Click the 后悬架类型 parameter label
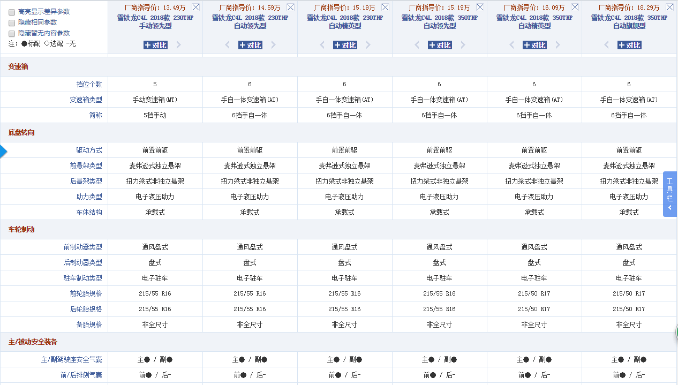The image size is (678, 385). tap(86, 182)
